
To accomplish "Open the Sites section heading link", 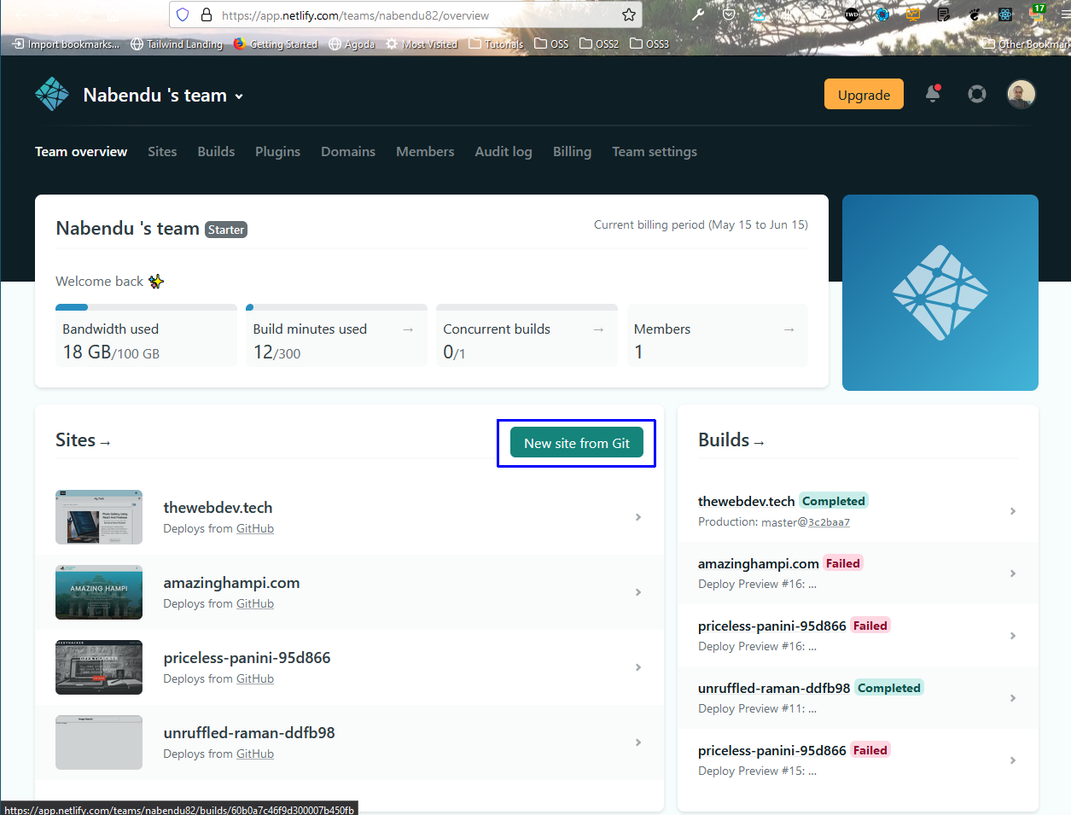I will 83,440.
